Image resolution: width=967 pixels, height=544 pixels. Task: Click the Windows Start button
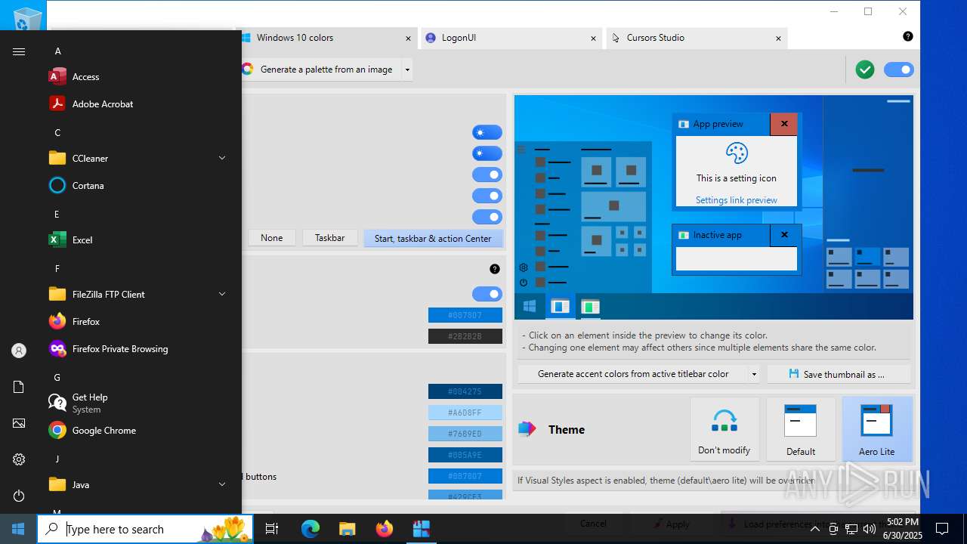18,529
